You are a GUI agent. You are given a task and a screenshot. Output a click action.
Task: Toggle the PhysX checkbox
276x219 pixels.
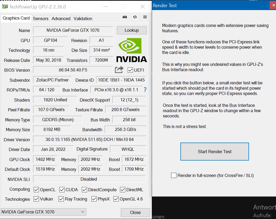(x=94, y=199)
